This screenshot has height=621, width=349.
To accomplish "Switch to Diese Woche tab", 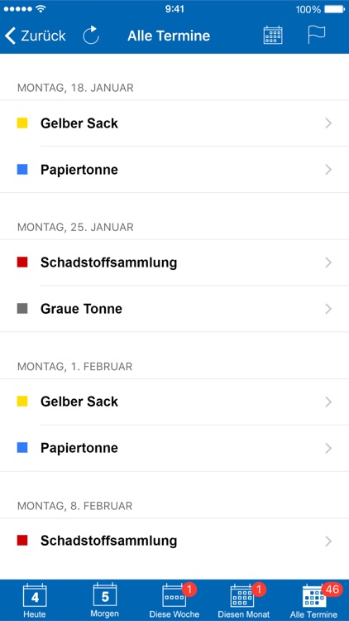I will coord(174,600).
